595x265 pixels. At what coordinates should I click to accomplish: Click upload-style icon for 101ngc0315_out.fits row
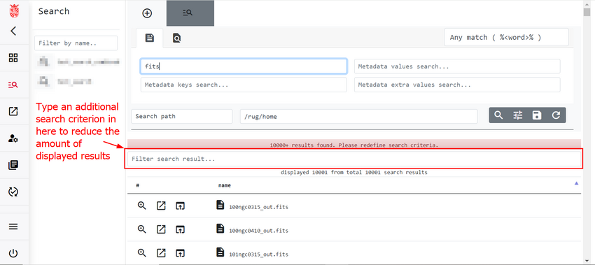[180, 252]
